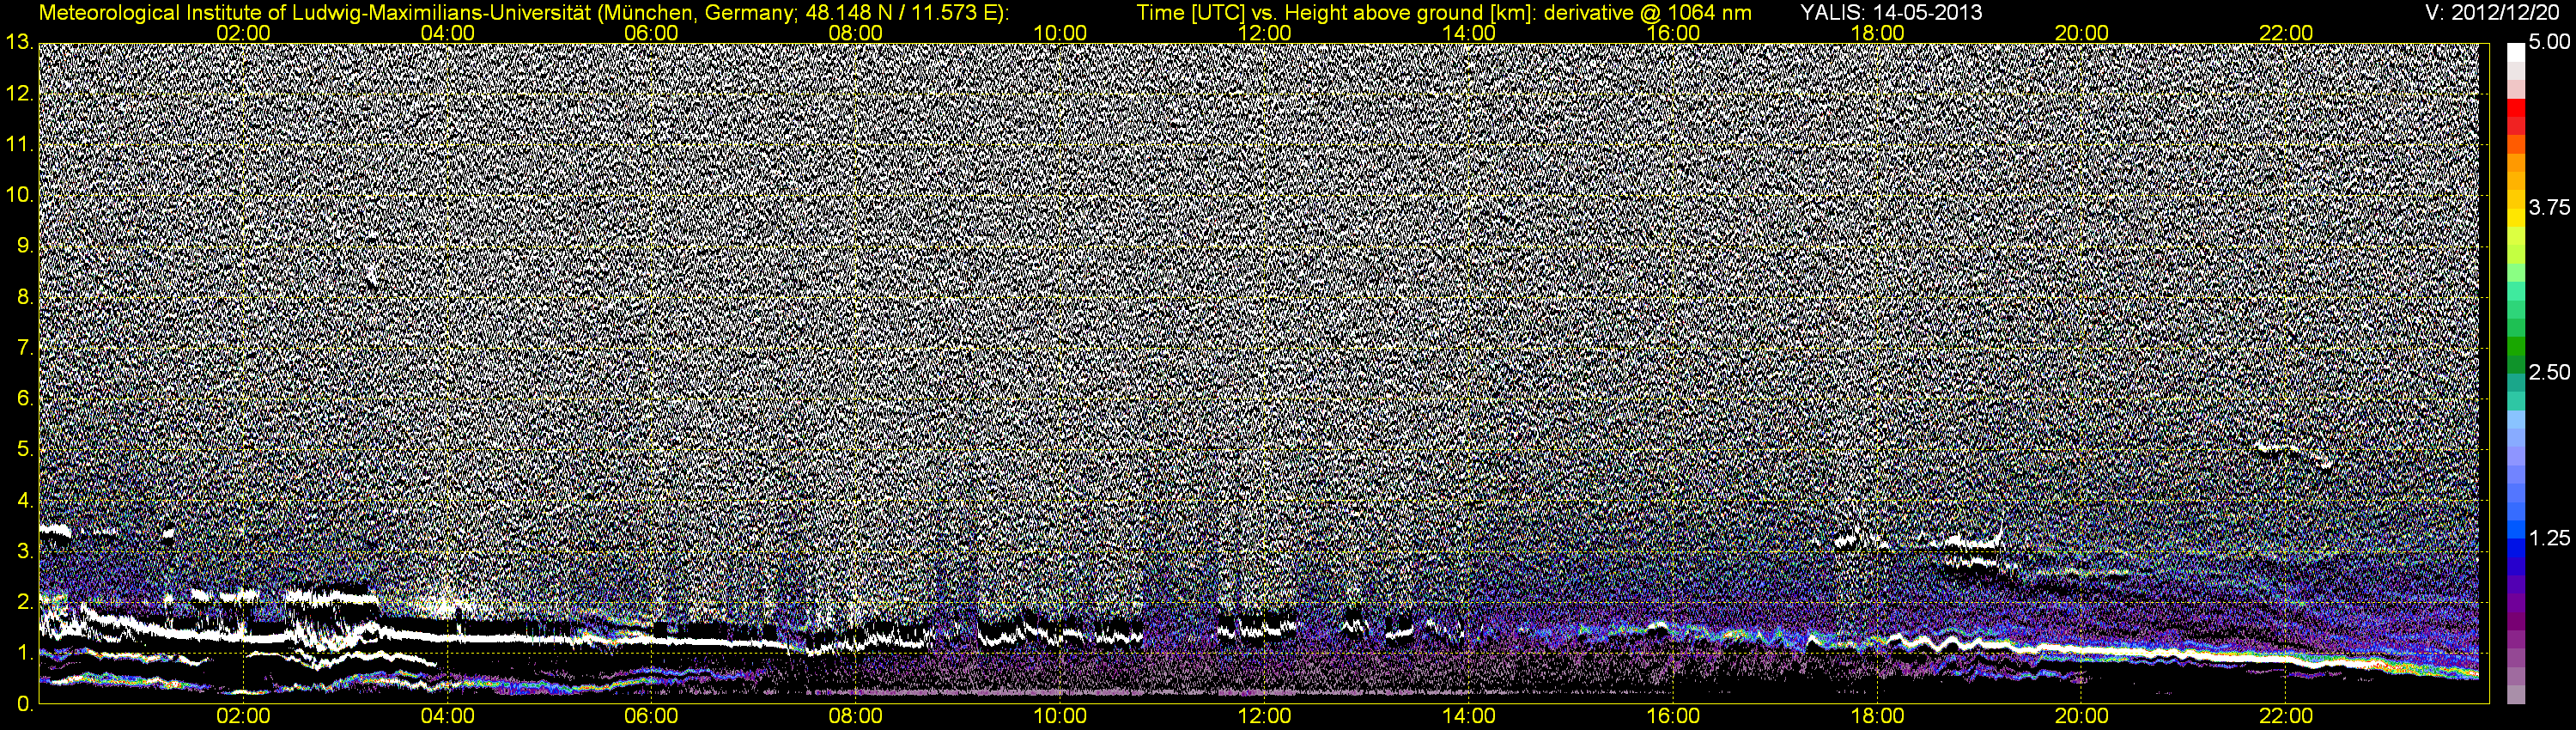
Task: Click the 06:00 label on the top time axis
Action: click(652, 33)
